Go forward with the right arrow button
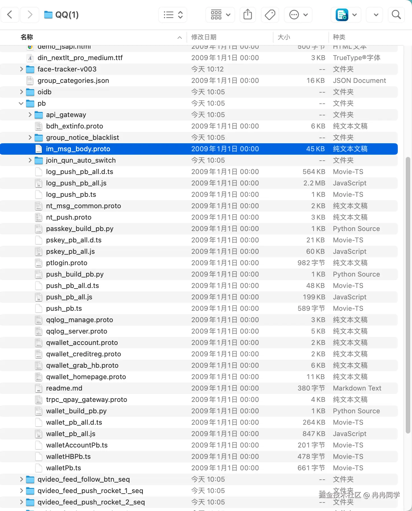The image size is (412, 511). [30, 15]
